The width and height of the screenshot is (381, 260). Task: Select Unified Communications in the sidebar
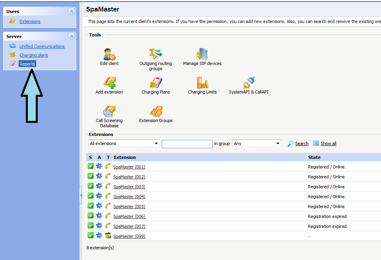(x=42, y=46)
